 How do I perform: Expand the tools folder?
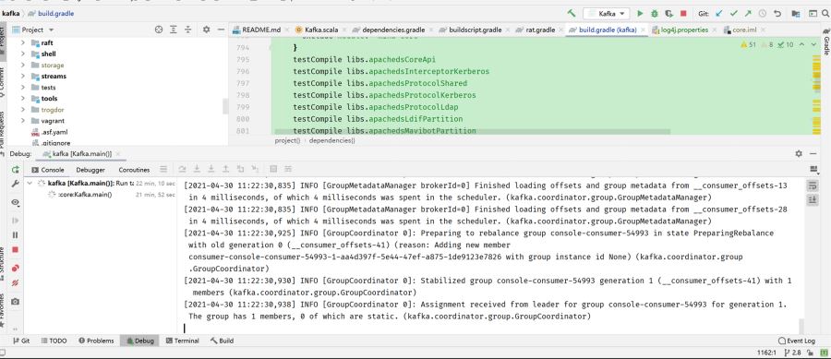point(23,99)
